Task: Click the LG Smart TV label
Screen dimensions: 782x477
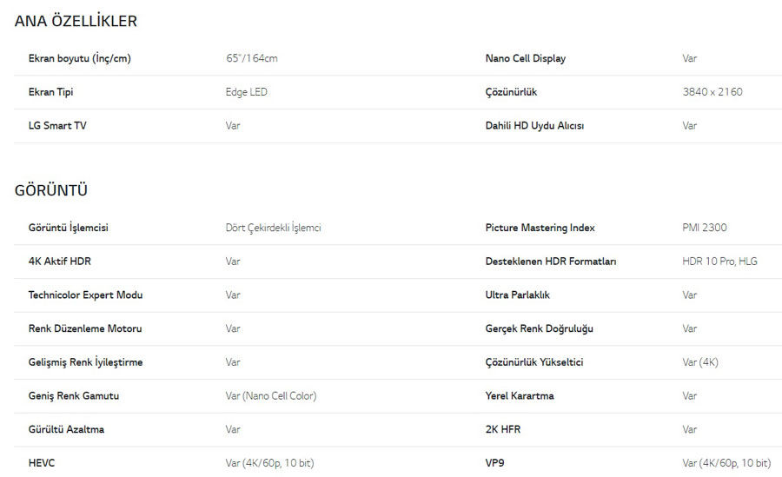Action: point(57,125)
